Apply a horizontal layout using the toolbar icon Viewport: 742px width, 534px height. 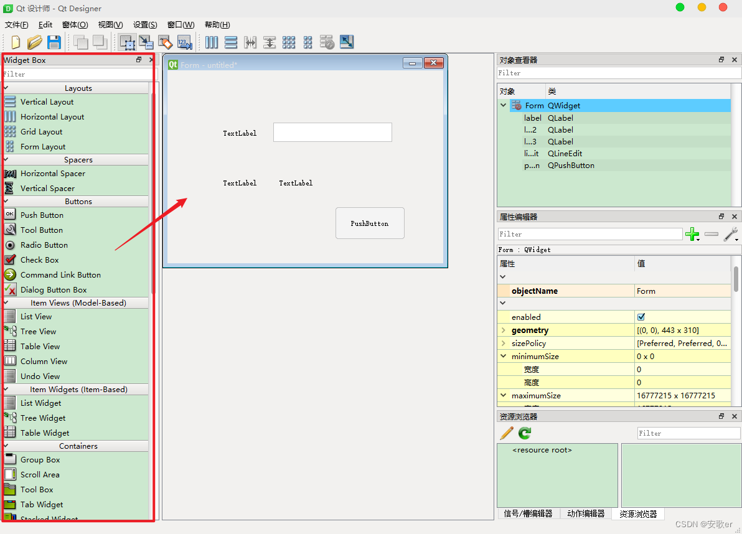click(x=212, y=42)
